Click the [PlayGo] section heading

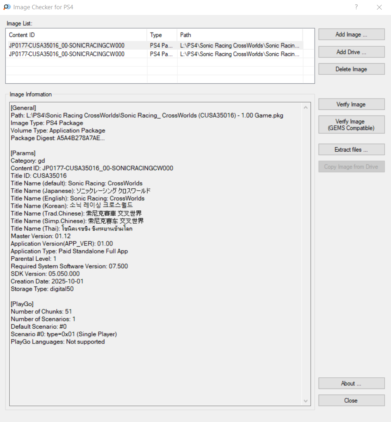pyautogui.click(x=22, y=304)
